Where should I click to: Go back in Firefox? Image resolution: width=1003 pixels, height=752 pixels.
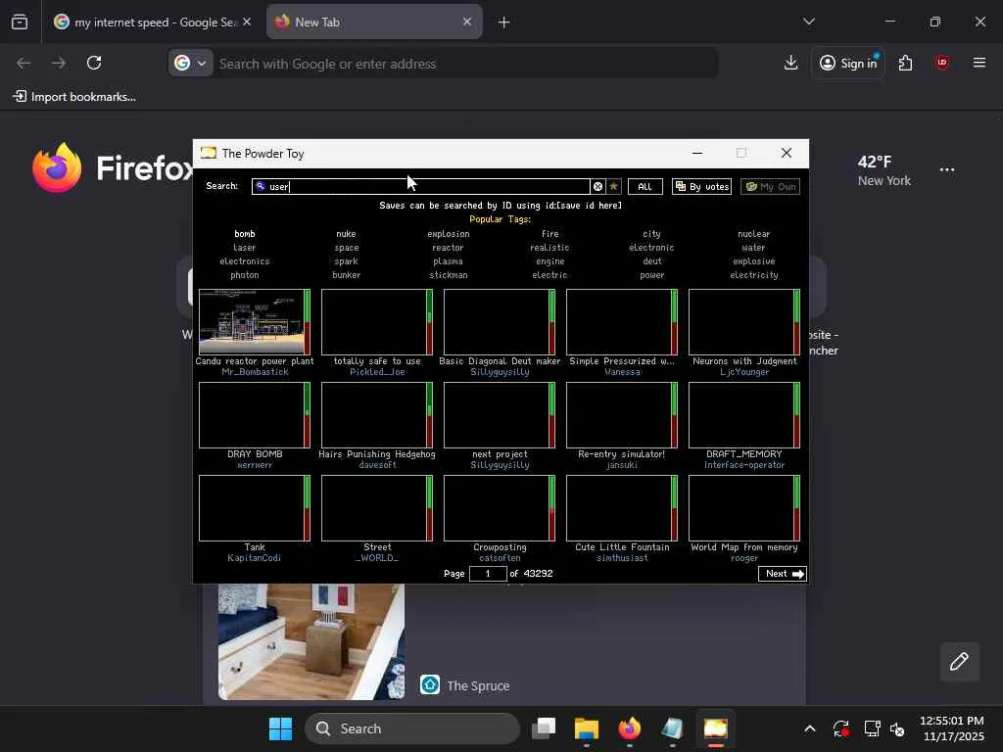(24, 63)
